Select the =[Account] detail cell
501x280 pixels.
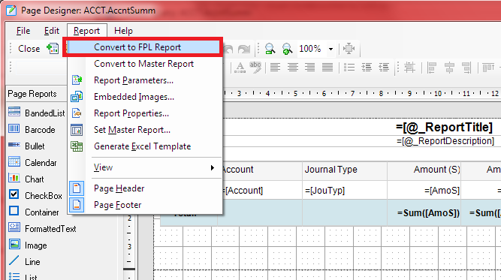pyautogui.click(x=262, y=190)
